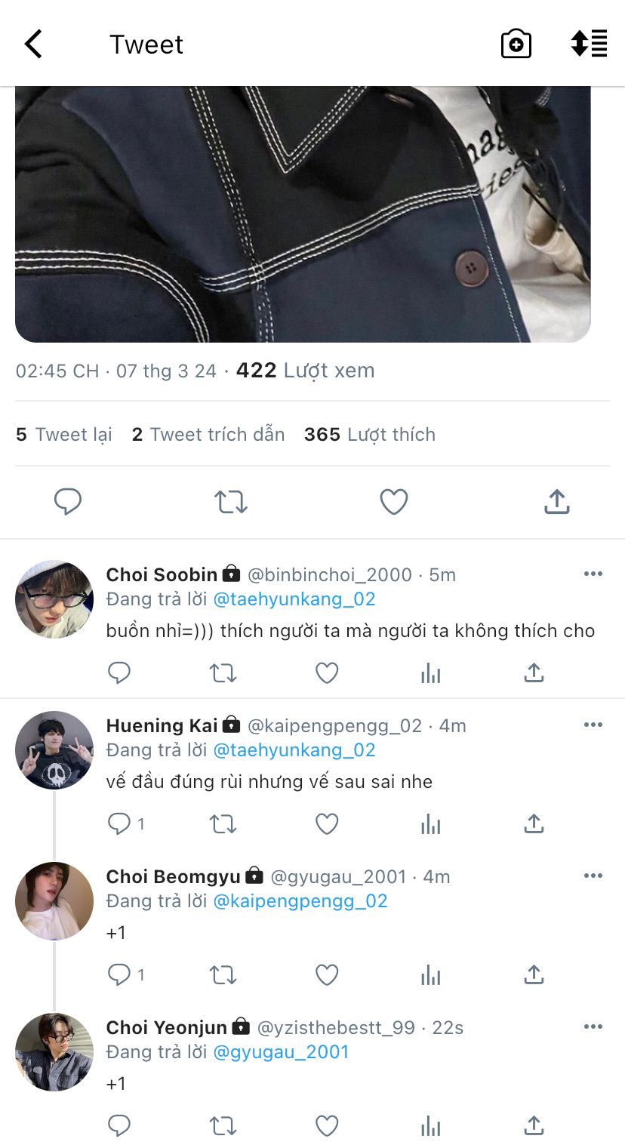View the list of 5 Tweet lại
The width and height of the screenshot is (625, 1145).
click(x=64, y=435)
